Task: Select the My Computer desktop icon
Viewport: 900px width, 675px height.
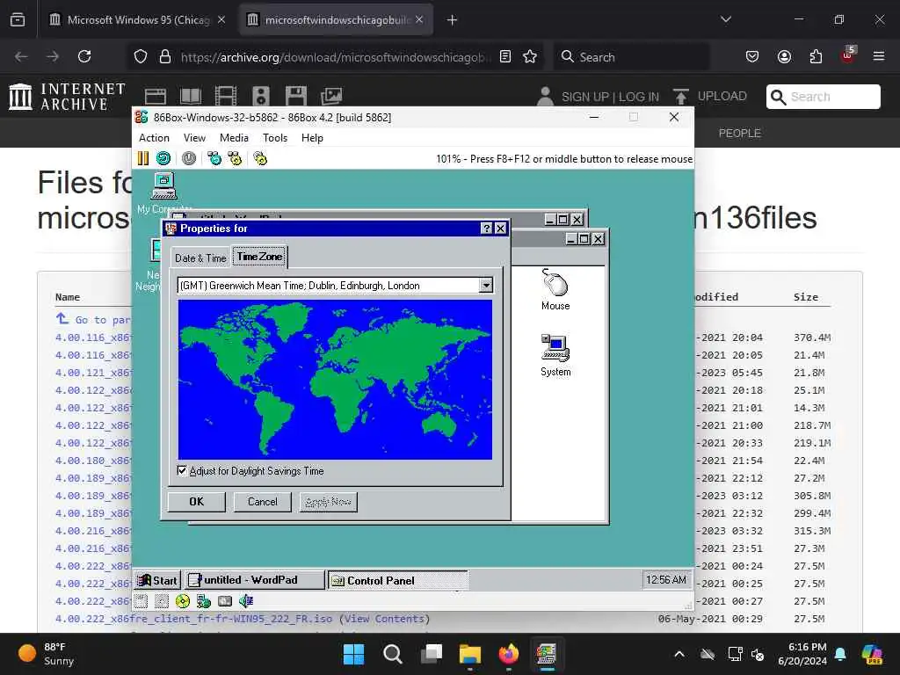Action: point(163,192)
